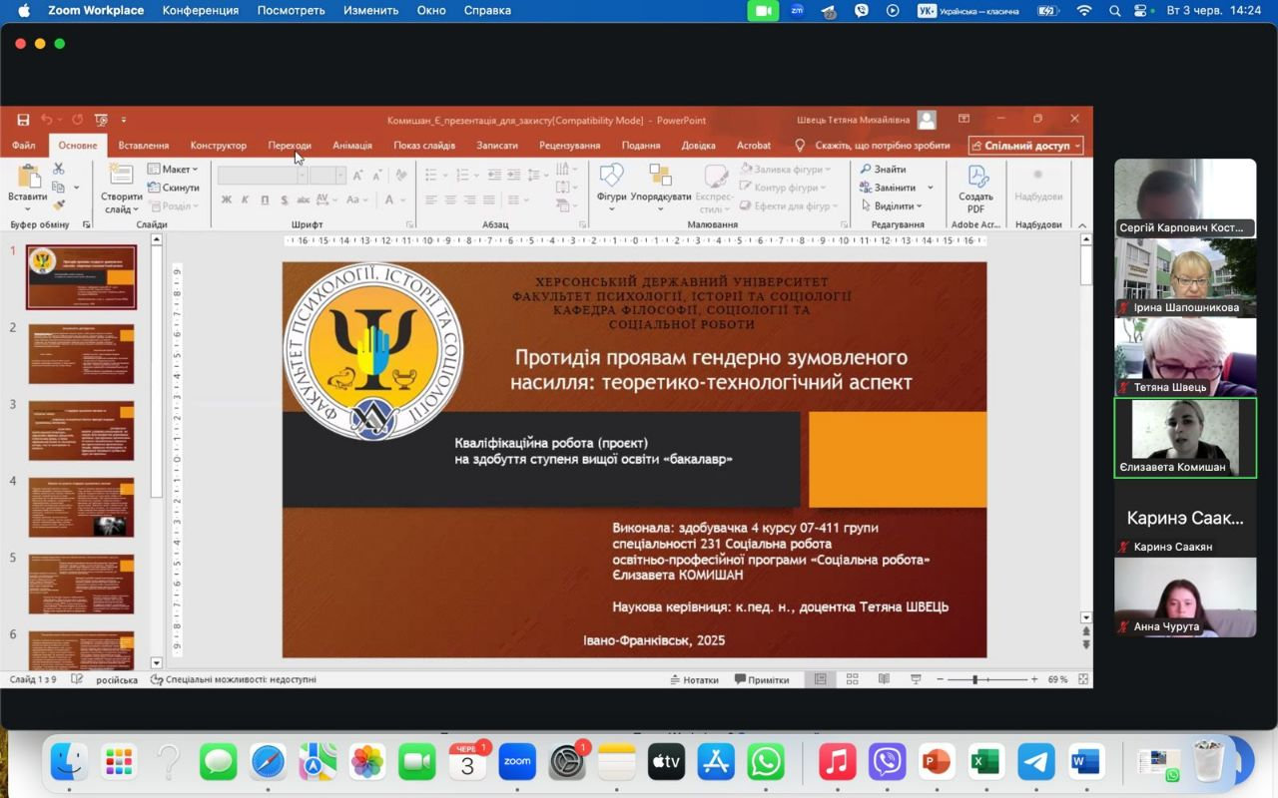
Task: Collapse the ribbon with the chevron arrow
Action: 1082,224
